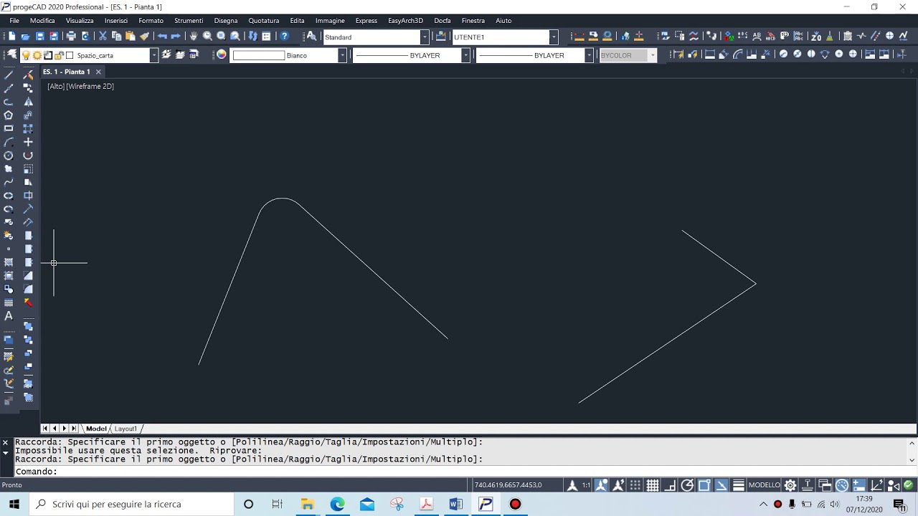Select the Move modify tool
Screen dimensions: 918x516
click(28, 142)
